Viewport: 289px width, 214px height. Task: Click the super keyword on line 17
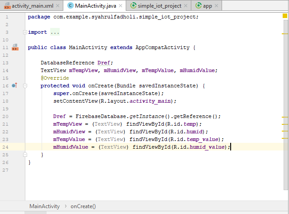click(61, 93)
